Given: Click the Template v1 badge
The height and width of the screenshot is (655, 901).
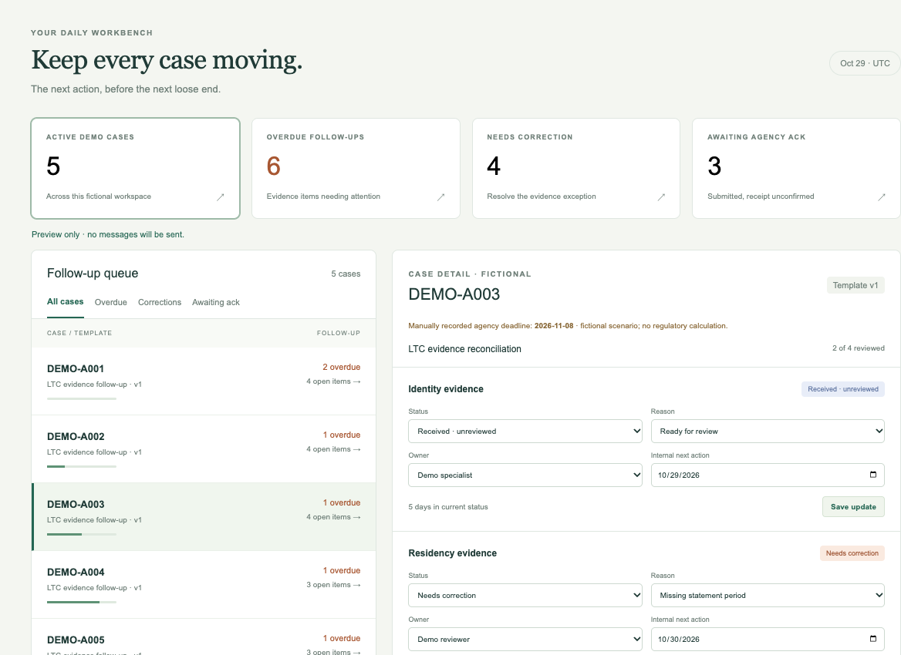Looking at the screenshot, I should coord(855,285).
